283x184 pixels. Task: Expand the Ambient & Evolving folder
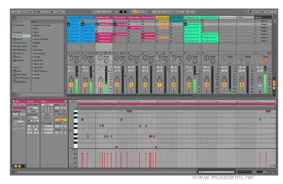coord(32,25)
